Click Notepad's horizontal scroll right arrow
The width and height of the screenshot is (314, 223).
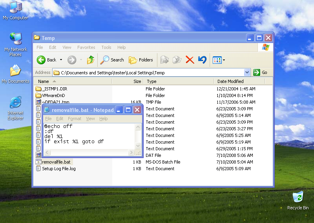pyautogui.click(x=131, y=152)
